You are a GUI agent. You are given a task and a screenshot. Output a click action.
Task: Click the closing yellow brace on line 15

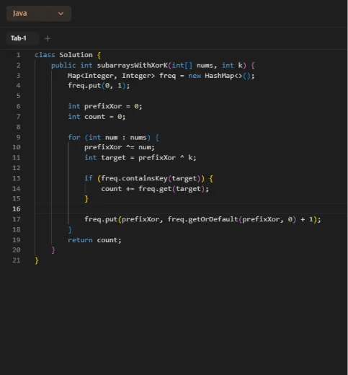coord(86,199)
